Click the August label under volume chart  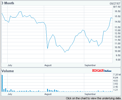(48, 94)
